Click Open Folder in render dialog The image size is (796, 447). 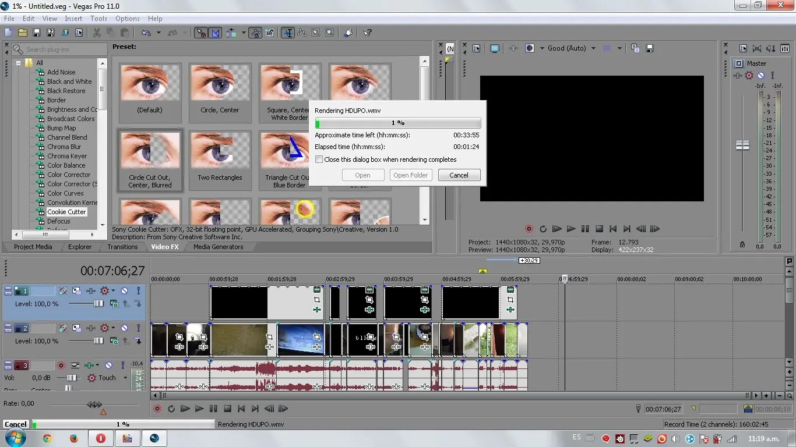point(411,175)
